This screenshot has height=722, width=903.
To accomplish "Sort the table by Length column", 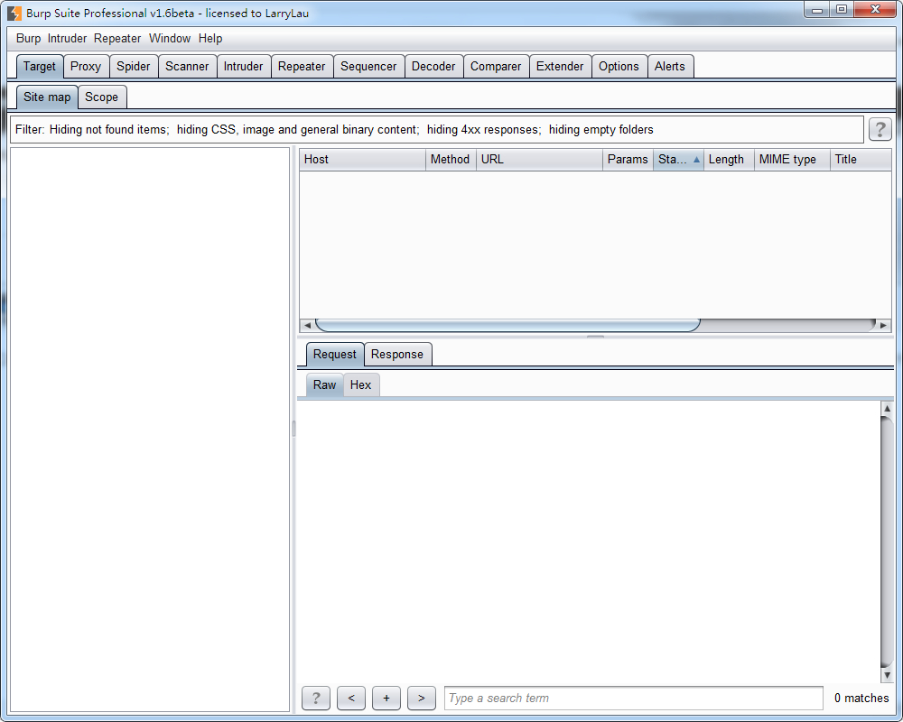I will (x=729, y=160).
